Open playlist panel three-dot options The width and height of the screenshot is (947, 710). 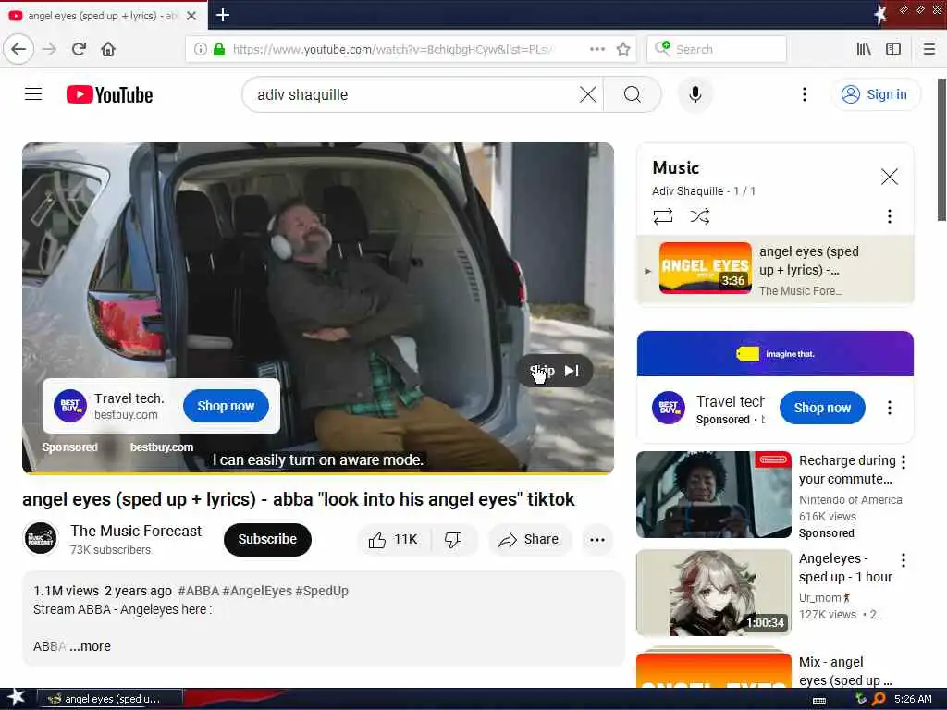[x=889, y=216]
